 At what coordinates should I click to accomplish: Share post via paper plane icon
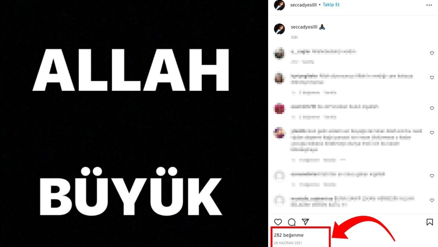click(x=305, y=222)
